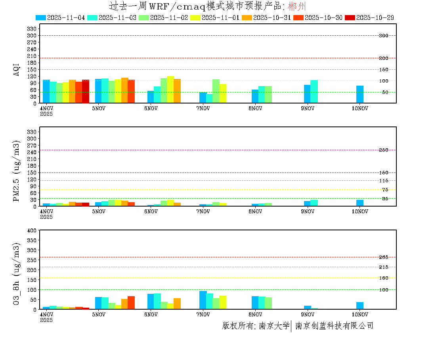436x337 pixels.
Task: Click the PM2.5 (ug/m3) y-axis title
Action: coord(16,171)
